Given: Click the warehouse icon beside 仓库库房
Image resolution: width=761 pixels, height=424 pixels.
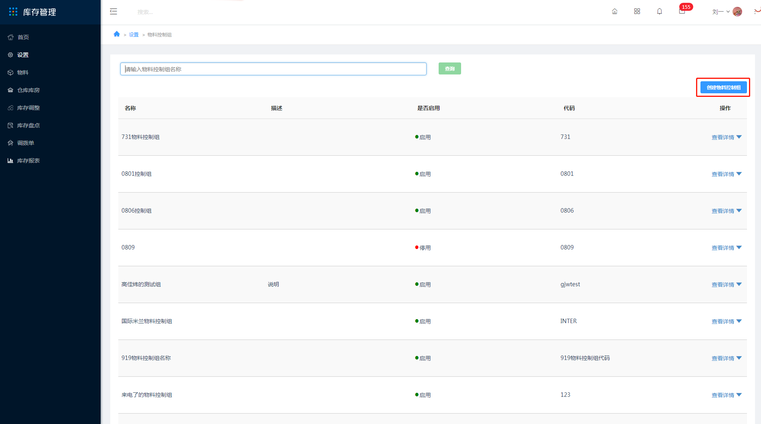Looking at the screenshot, I should coord(10,90).
